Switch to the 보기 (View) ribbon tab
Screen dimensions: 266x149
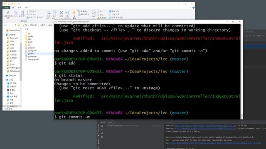coord(27,7)
